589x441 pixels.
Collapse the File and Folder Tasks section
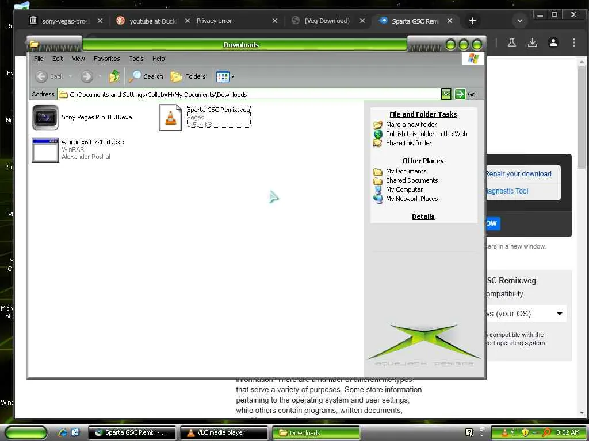423,114
